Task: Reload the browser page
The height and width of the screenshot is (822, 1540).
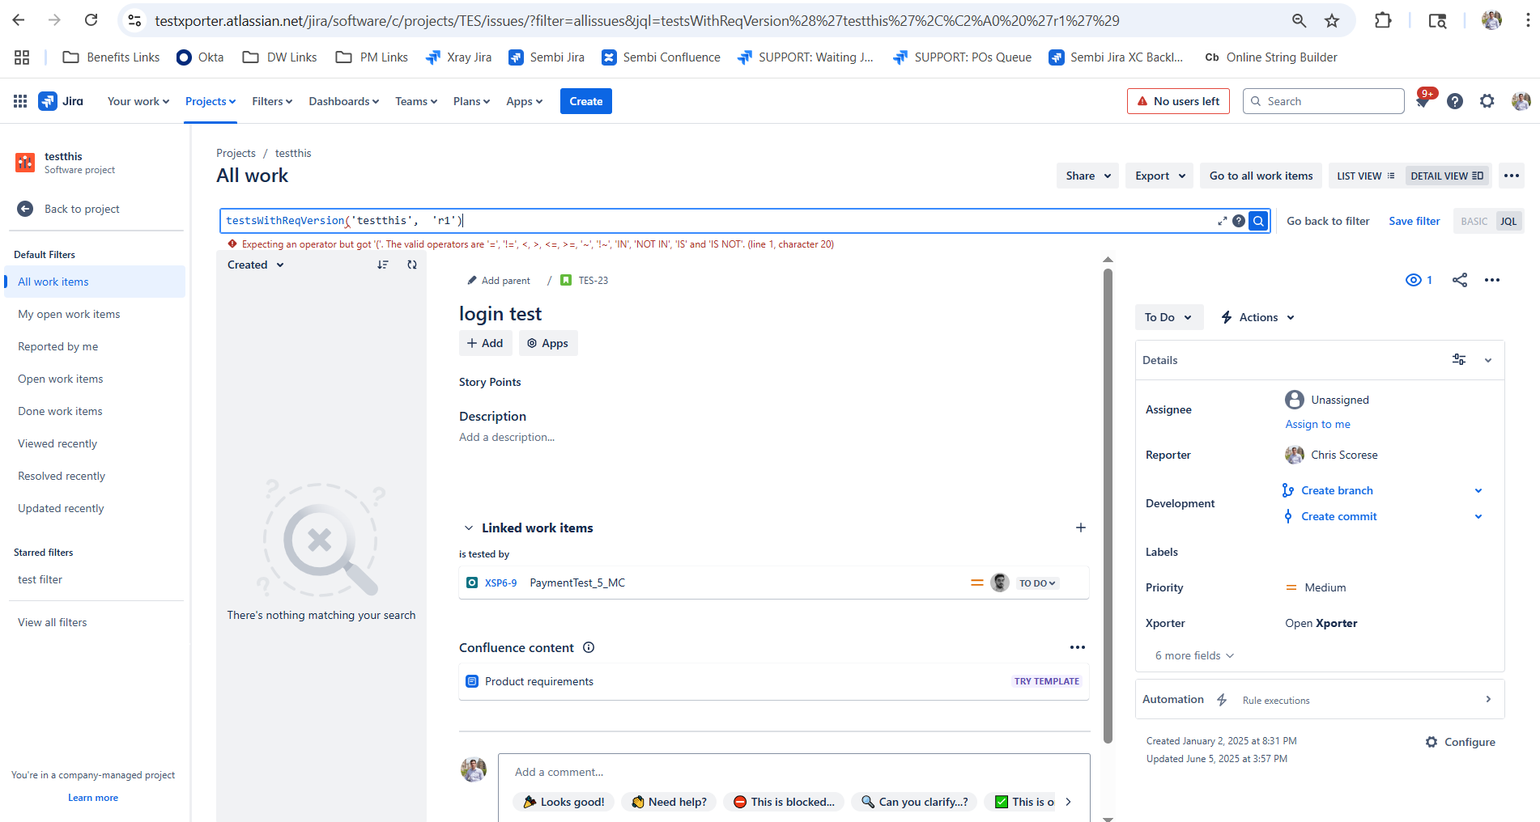Action: pyautogui.click(x=91, y=20)
